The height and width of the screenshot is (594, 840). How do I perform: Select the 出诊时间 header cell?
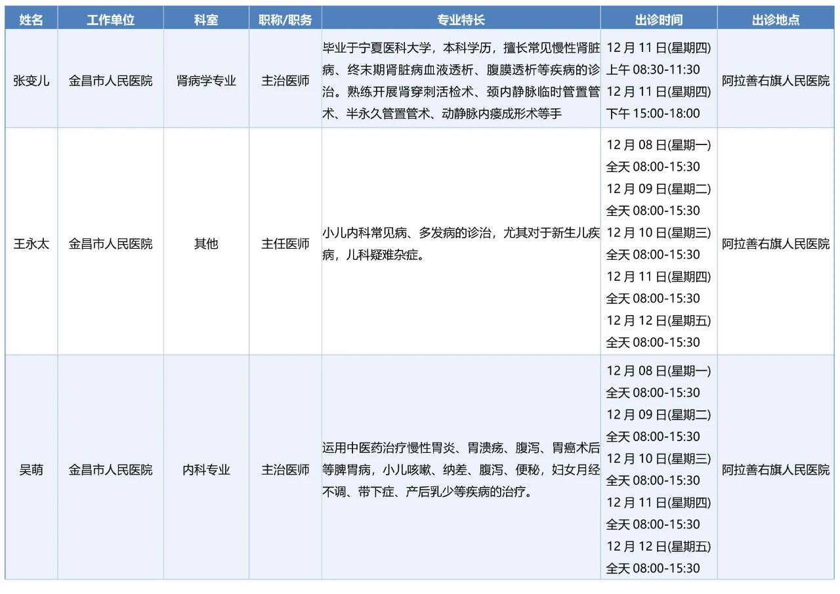658,20
